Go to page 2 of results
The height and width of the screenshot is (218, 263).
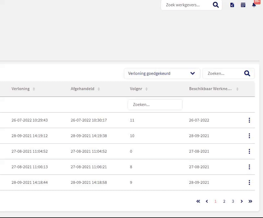[x=224, y=201]
